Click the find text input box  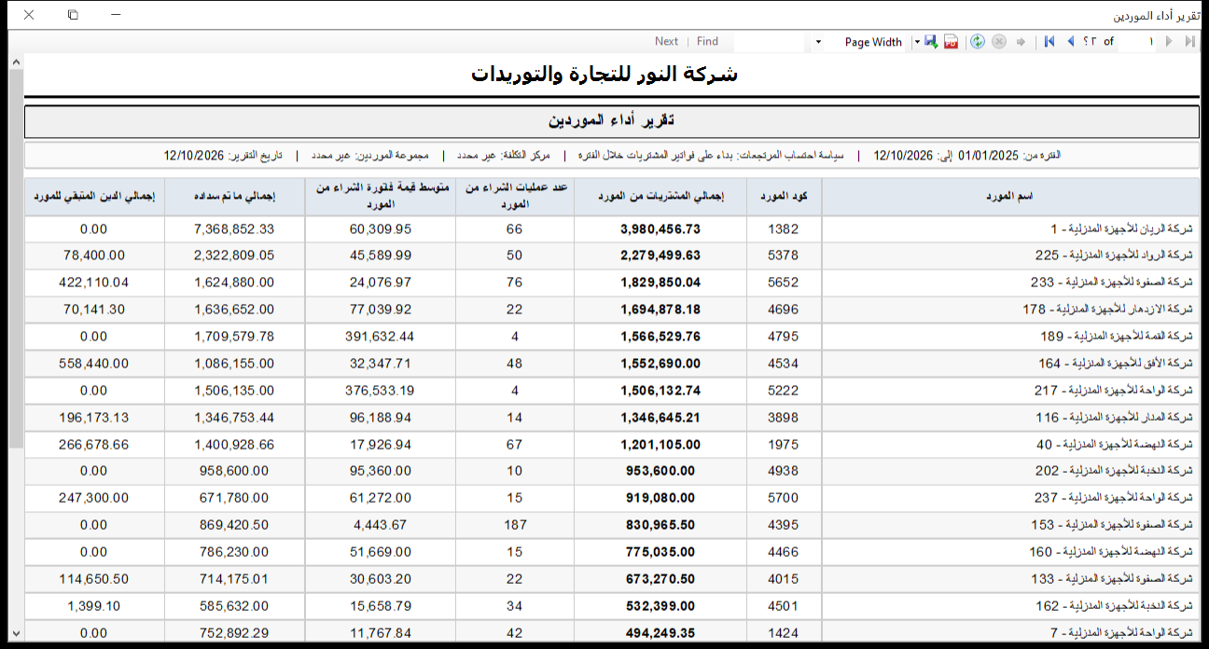[x=770, y=42]
